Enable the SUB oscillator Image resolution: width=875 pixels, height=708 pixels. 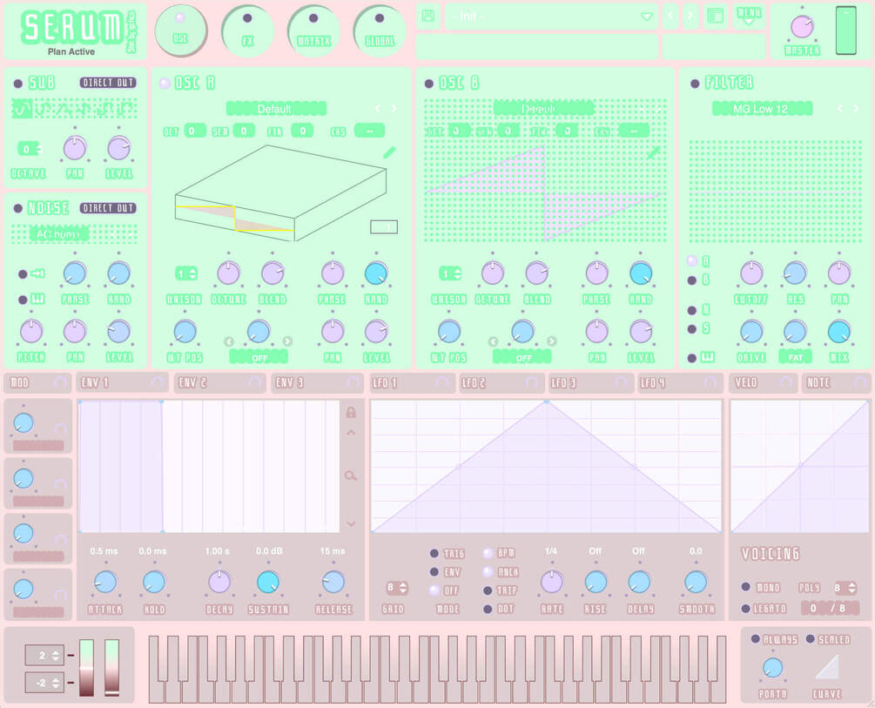coord(18,84)
